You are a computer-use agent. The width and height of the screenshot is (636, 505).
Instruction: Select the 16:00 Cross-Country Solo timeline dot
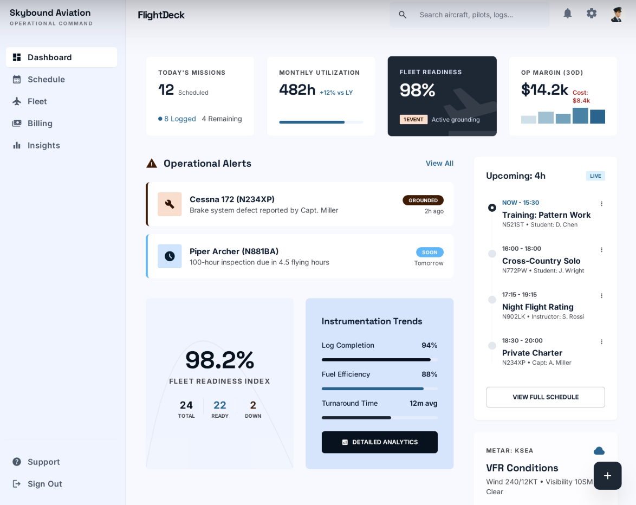click(492, 254)
